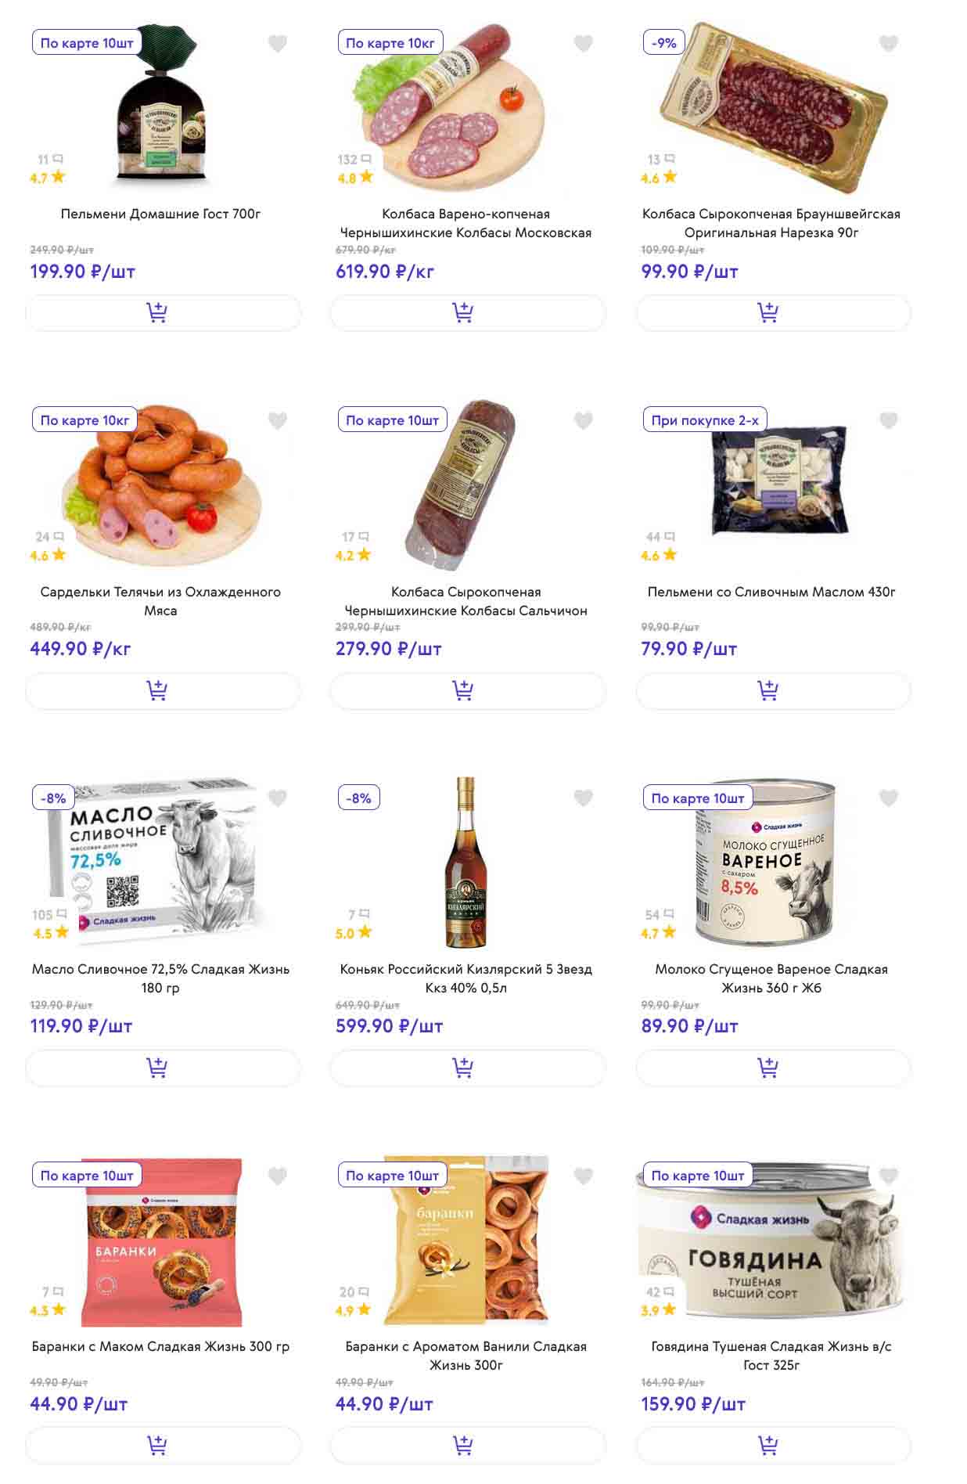
Task: Open reviews count on Московская колбаса
Action: tap(354, 160)
